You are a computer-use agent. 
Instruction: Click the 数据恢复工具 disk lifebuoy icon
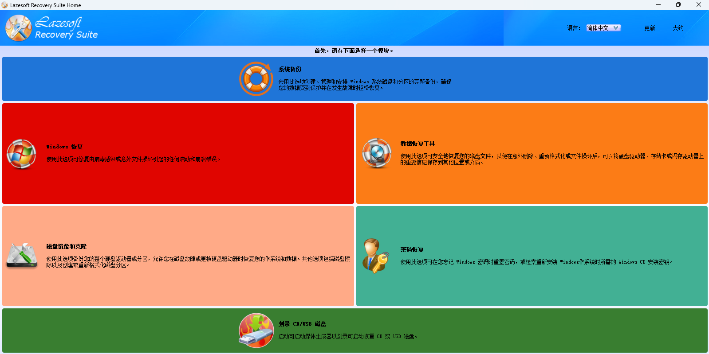point(377,153)
